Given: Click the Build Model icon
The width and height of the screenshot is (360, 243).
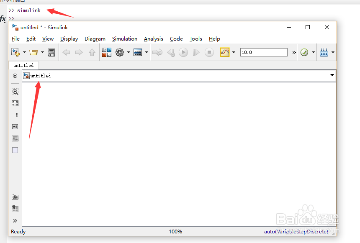Looking at the screenshot, I should point(324,52).
